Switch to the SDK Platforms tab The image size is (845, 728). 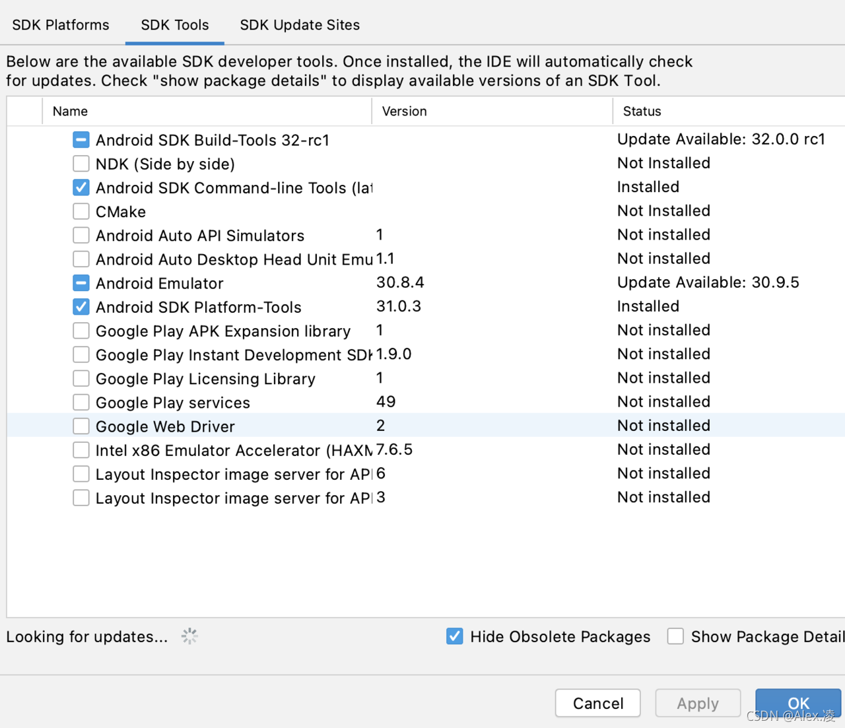pyautogui.click(x=61, y=25)
